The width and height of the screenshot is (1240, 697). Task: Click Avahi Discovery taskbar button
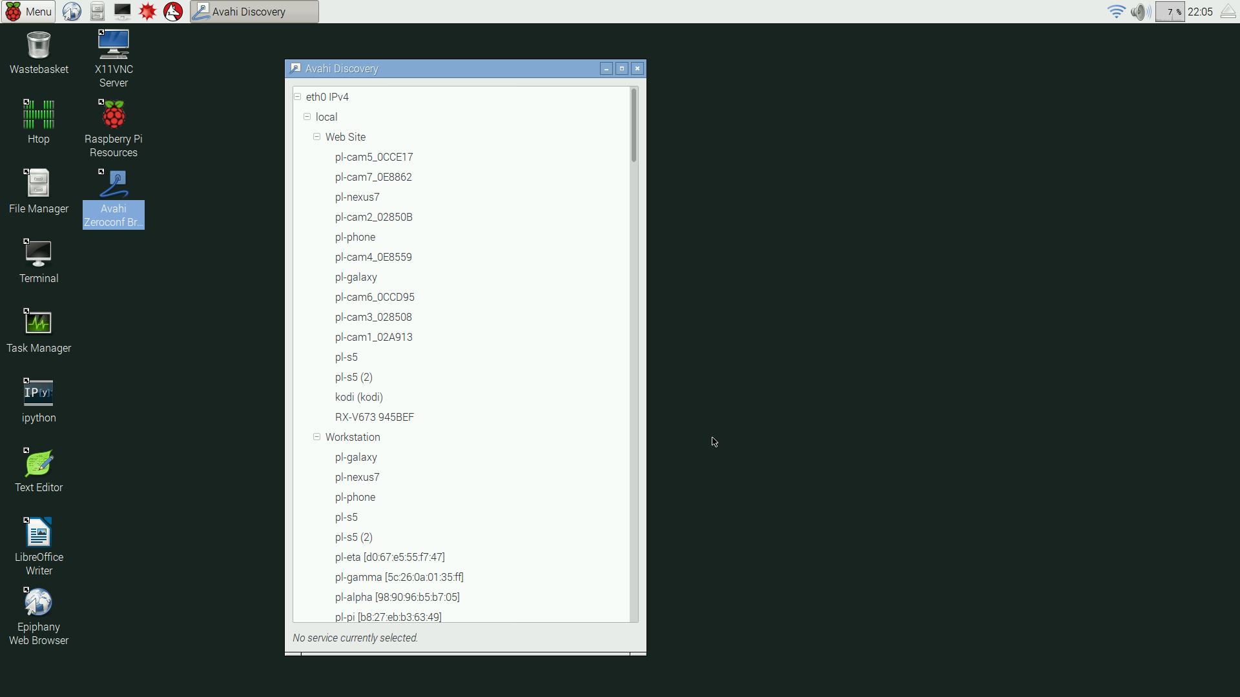[254, 12]
